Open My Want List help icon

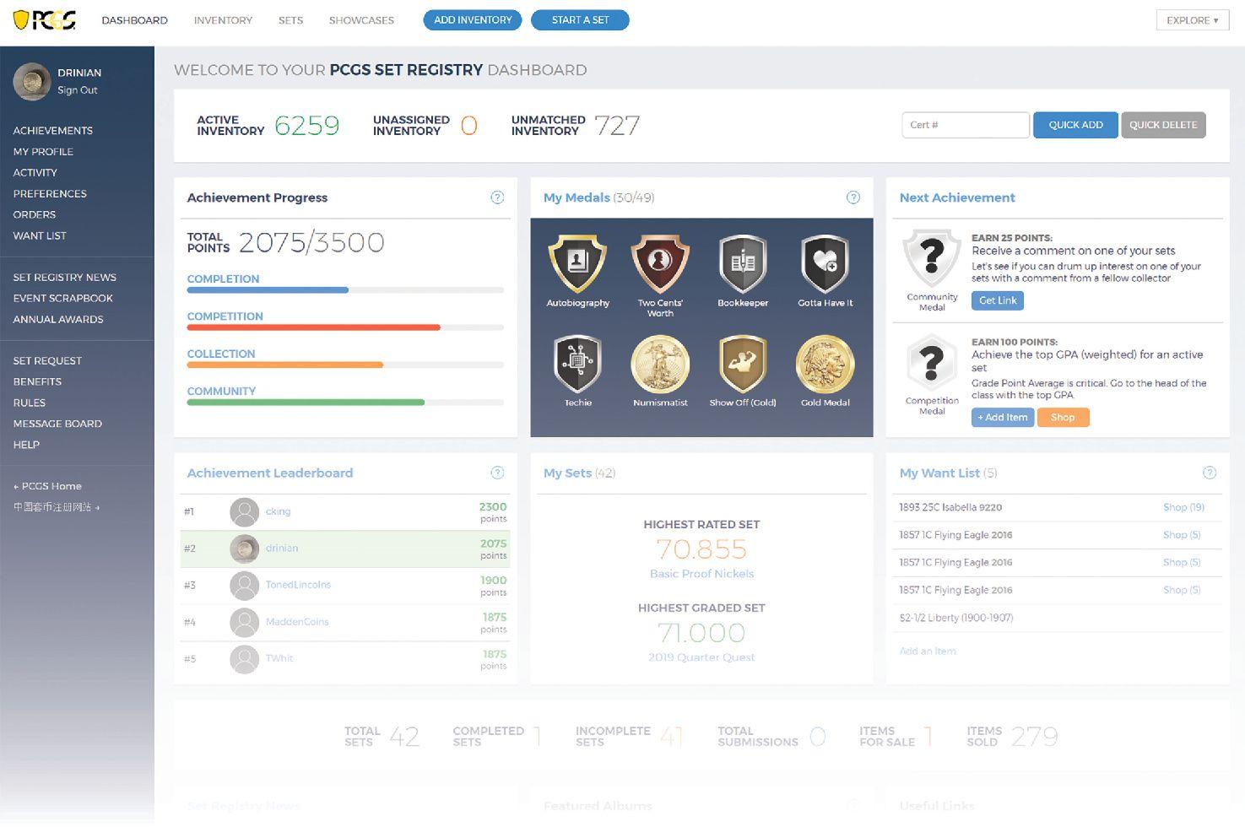[1210, 473]
